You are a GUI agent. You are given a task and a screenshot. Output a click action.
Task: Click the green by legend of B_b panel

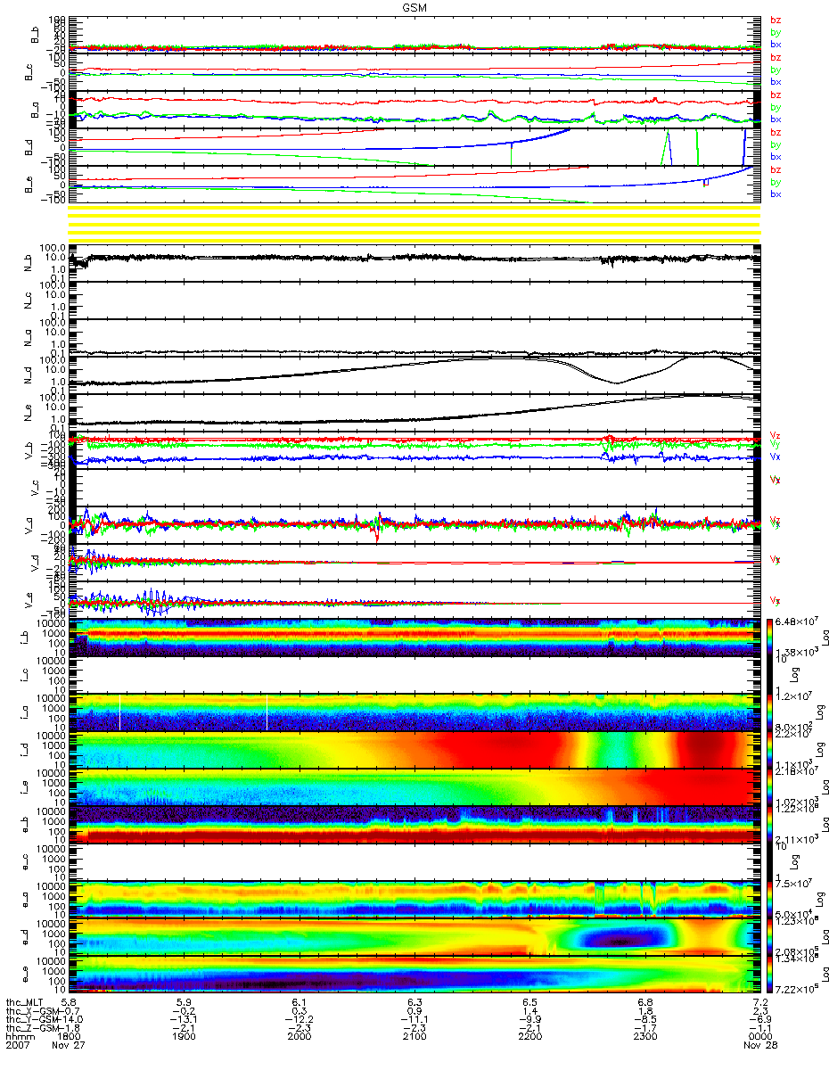coord(776,32)
